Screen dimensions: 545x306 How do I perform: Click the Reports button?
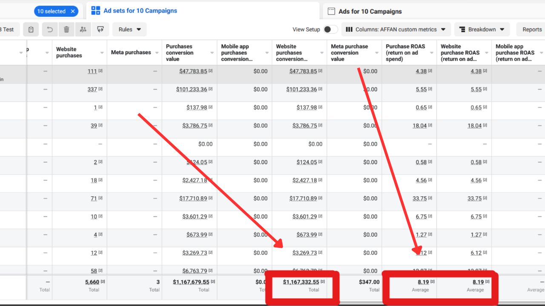(532, 29)
